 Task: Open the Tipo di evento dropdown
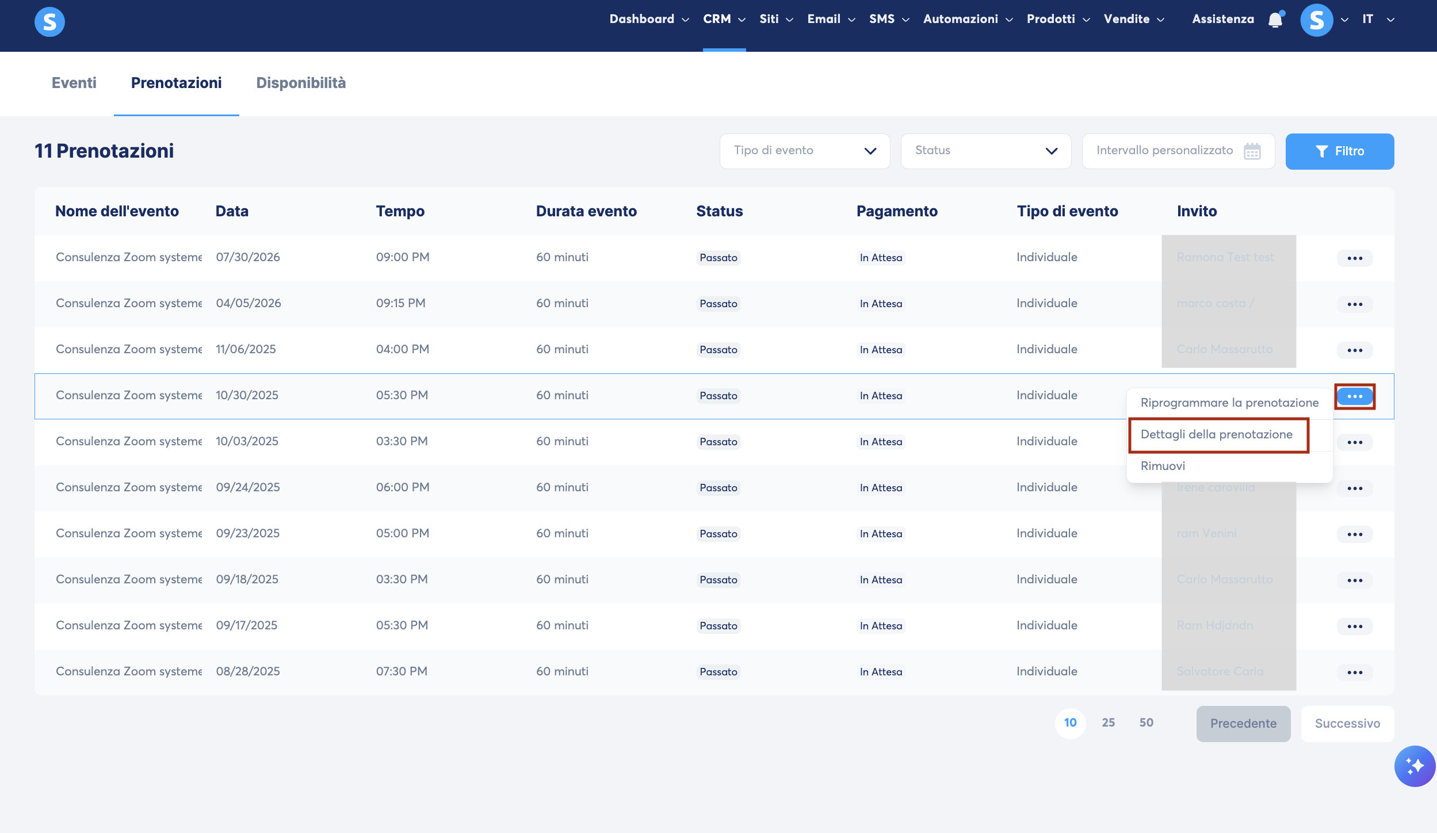click(804, 151)
